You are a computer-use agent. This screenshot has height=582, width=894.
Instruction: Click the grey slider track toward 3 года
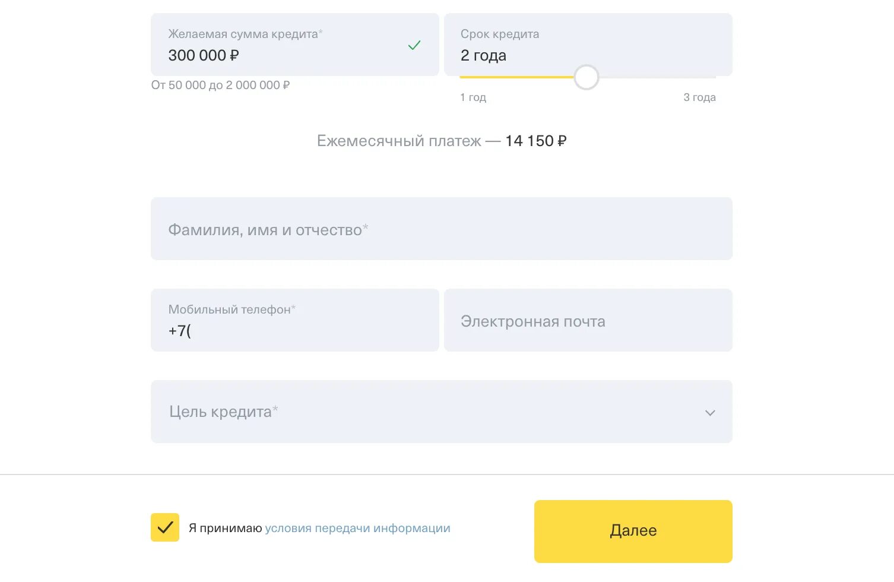point(653,77)
